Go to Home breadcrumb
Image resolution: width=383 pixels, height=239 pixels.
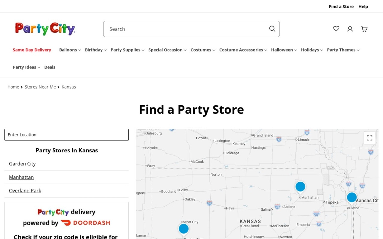click(13, 87)
